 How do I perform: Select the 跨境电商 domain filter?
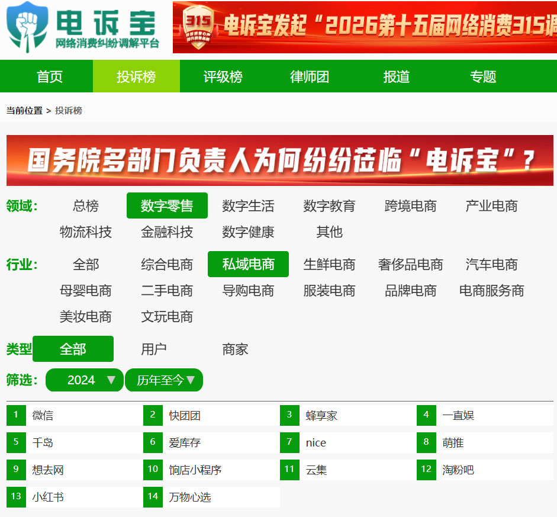coord(411,205)
